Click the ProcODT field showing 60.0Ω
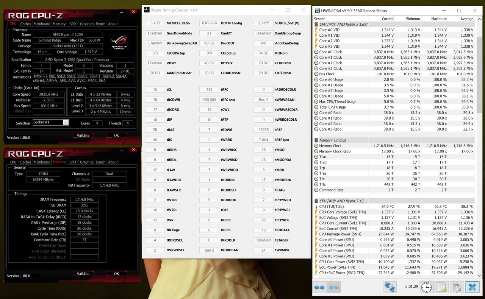Viewport: 485px width, 299px height. coord(209,43)
